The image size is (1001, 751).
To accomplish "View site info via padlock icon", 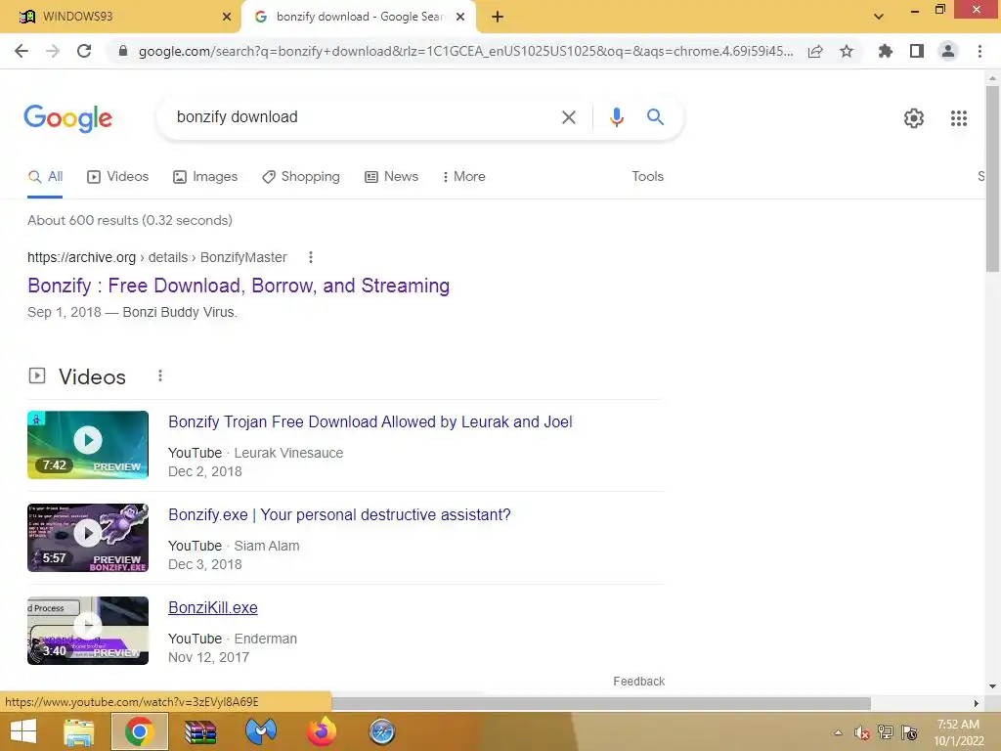I will (x=123, y=51).
